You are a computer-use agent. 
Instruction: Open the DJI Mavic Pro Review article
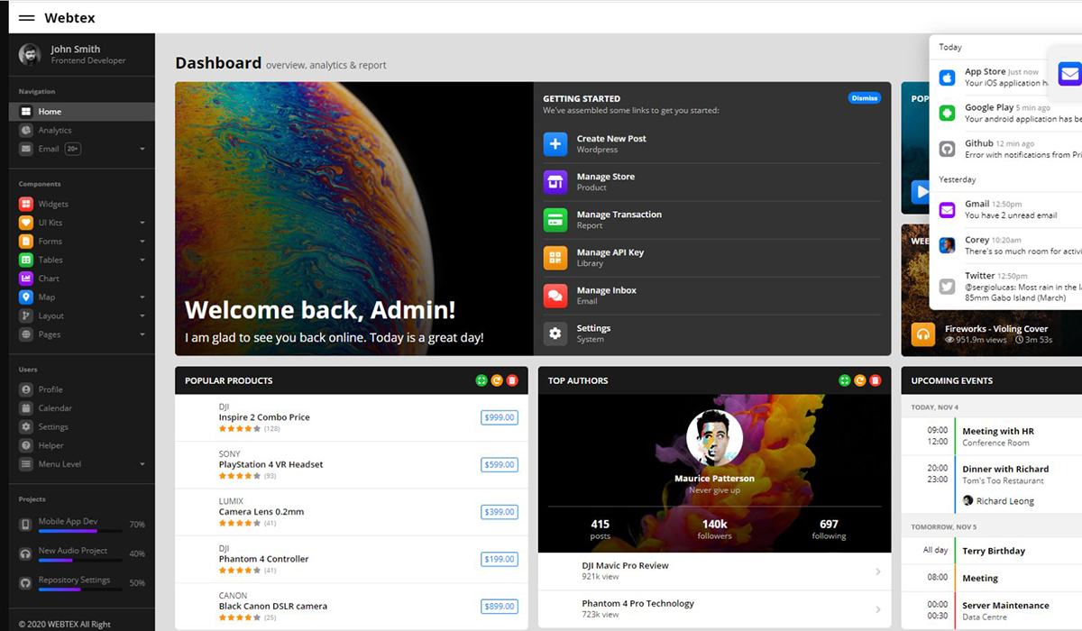[x=625, y=566]
